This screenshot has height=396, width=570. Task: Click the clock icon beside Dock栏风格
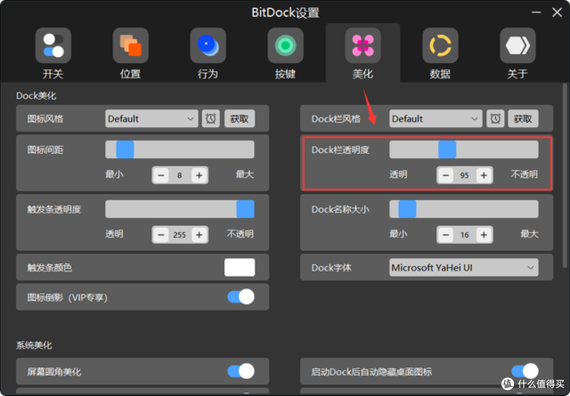coord(495,119)
